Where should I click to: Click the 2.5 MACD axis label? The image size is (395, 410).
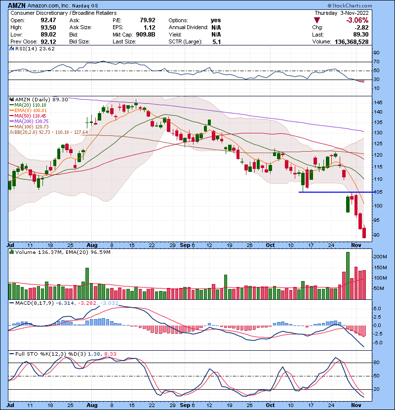coord(378,317)
